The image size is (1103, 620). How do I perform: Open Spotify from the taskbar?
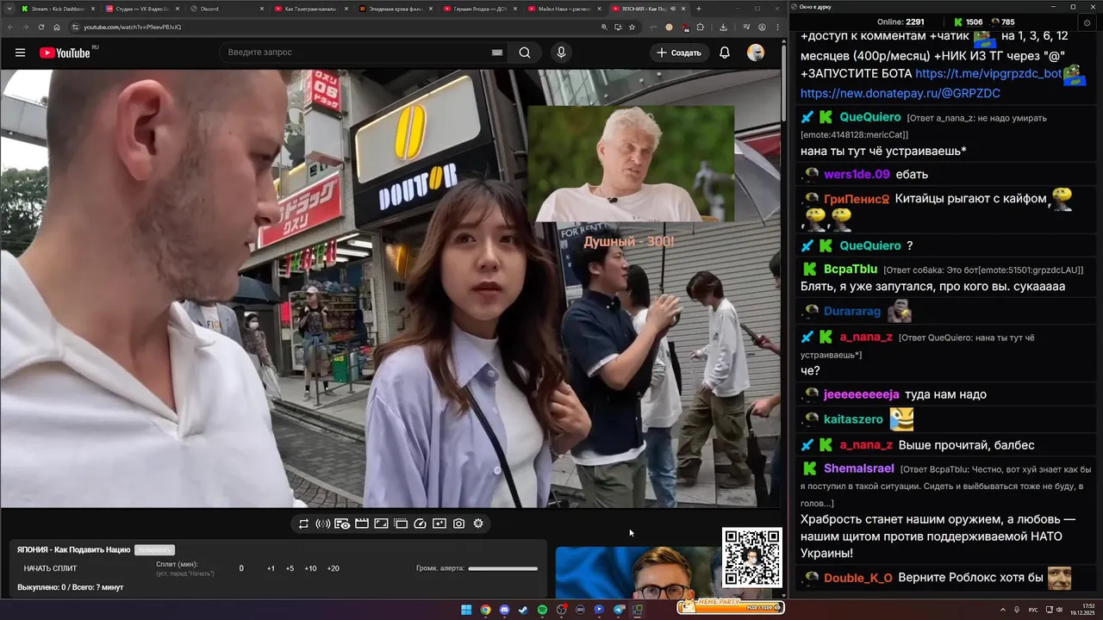click(542, 610)
